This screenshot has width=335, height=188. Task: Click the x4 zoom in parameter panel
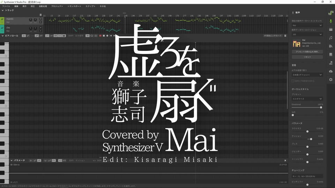click(64, 160)
